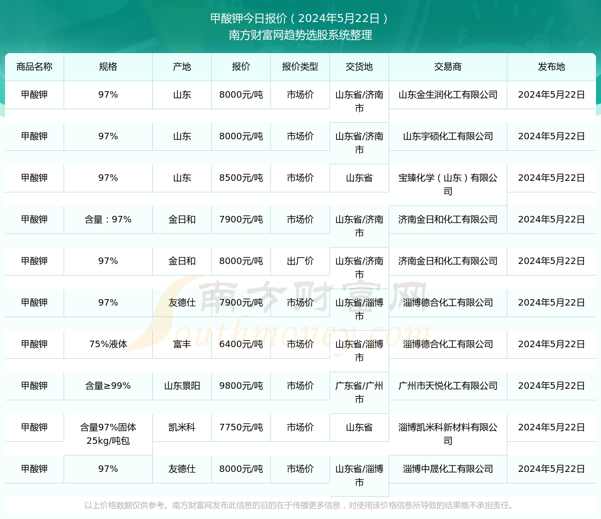601x519 pixels.
Task: Select 8000元/吨 in the 淄博中晟 row
Action: [x=241, y=469]
